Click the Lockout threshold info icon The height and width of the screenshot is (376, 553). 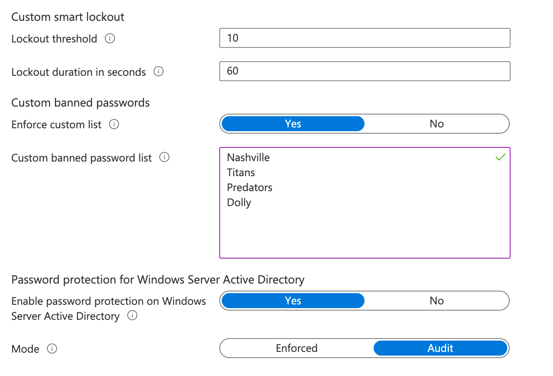tap(109, 38)
